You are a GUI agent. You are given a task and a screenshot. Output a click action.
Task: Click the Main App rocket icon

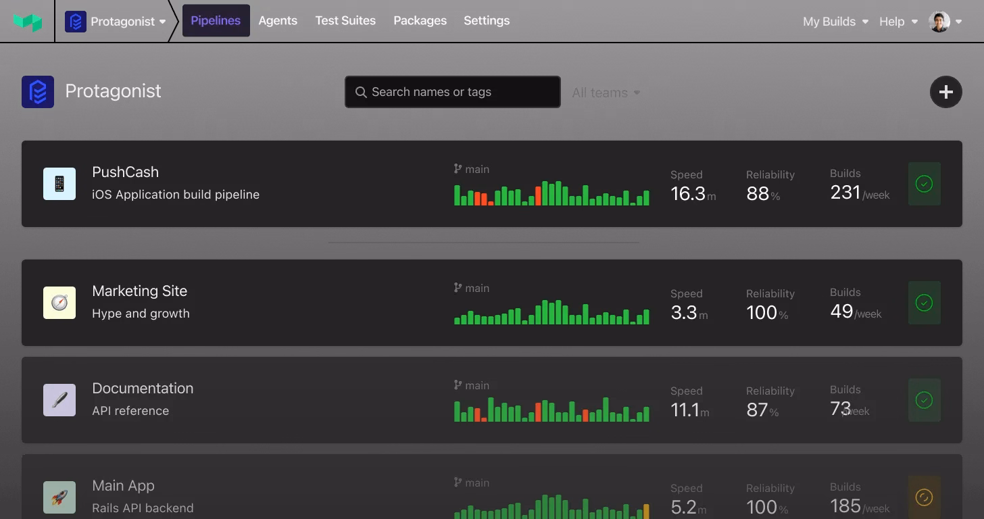[59, 497]
